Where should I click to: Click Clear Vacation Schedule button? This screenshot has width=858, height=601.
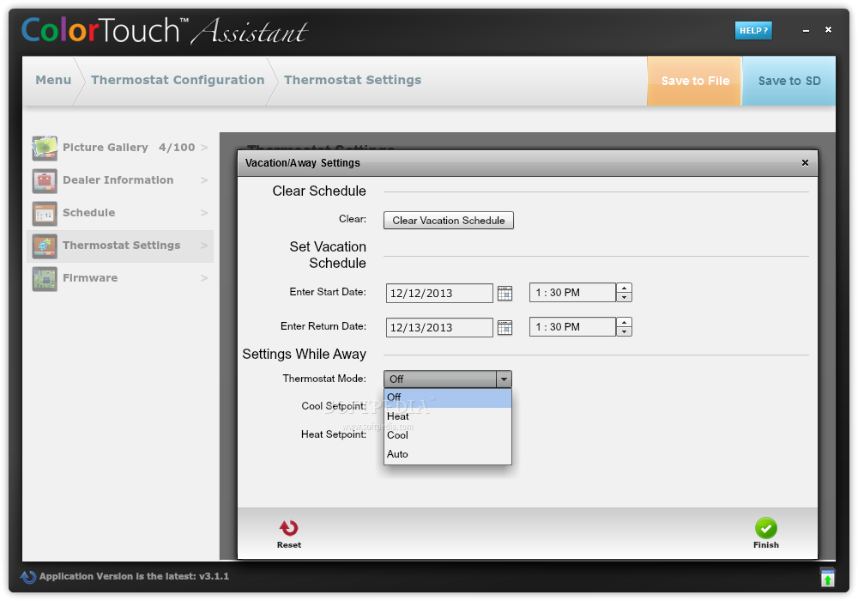click(x=448, y=220)
